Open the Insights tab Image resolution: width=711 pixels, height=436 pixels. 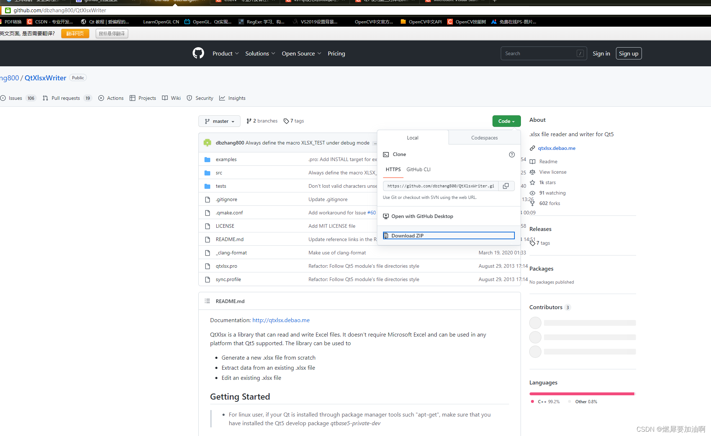tap(233, 98)
